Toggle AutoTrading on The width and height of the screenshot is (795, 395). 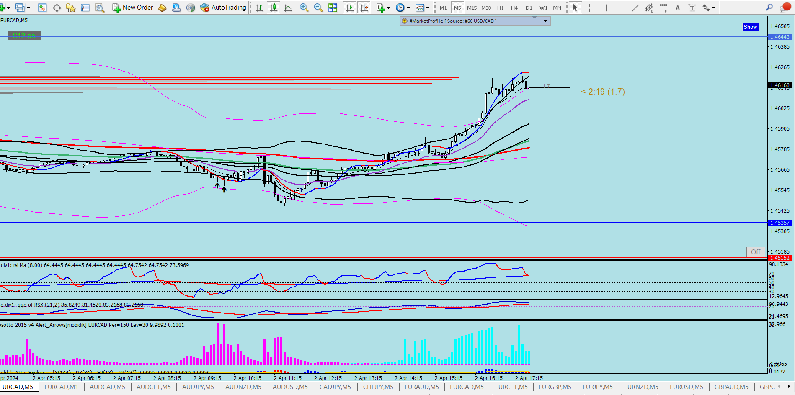224,8
